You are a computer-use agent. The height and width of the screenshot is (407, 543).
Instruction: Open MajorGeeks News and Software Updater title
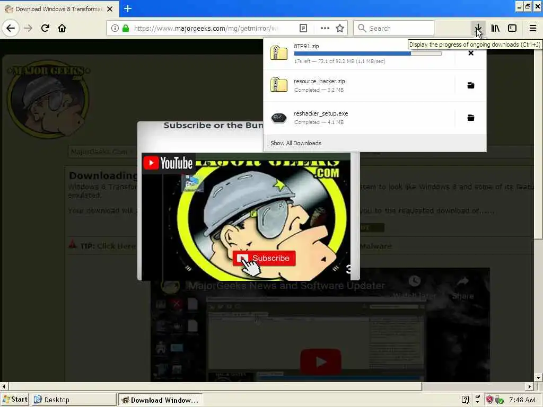[286, 286]
